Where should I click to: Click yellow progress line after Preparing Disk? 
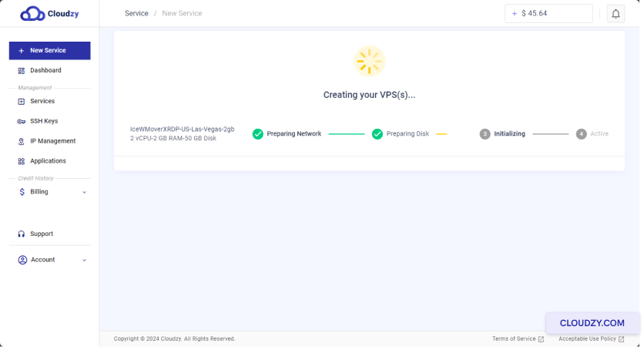pos(441,134)
